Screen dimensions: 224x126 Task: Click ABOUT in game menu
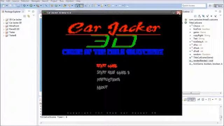click(102, 87)
